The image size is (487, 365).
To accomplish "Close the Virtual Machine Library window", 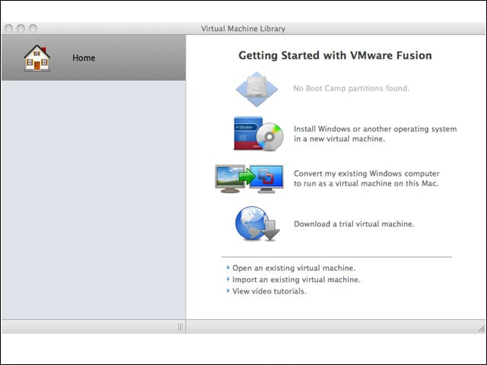I will click(x=8, y=28).
